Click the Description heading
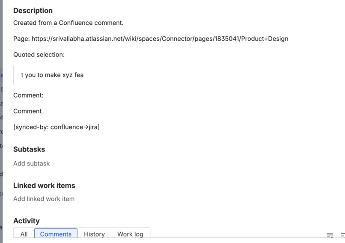Image resolution: width=345 pixels, height=243 pixels. pyautogui.click(x=33, y=11)
